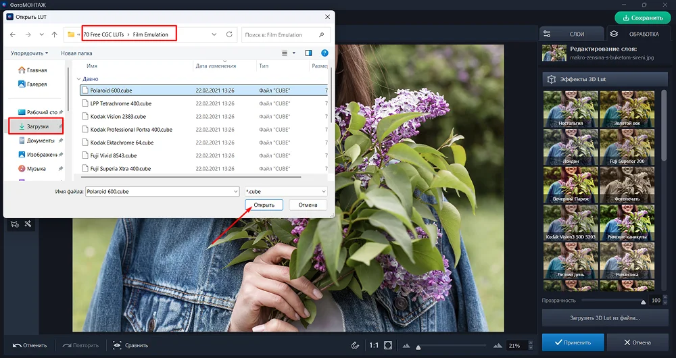
Task: Sort files by Имя column
Action: (x=92, y=66)
